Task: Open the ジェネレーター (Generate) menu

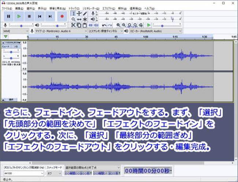Action: point(91,8)
